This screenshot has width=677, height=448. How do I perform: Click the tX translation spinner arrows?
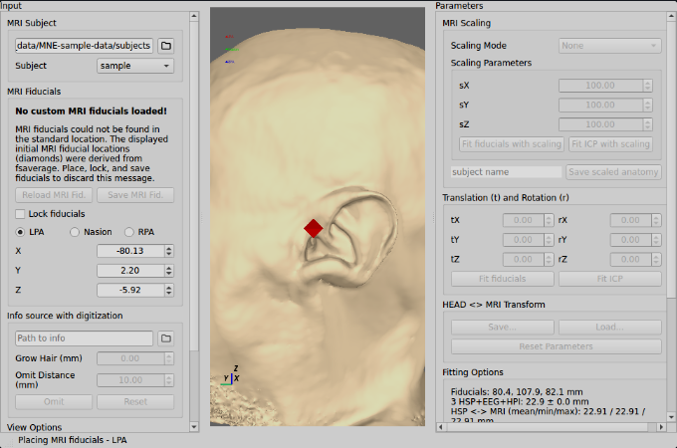[549, 220]
